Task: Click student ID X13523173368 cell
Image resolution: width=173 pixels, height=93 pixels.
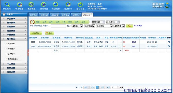Action: click(45, 42)
